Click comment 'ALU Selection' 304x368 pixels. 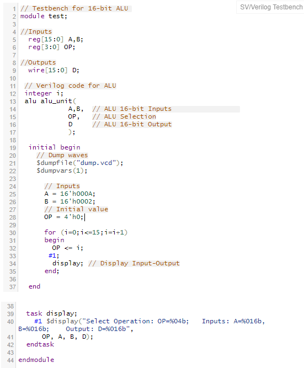coord(124,116)
